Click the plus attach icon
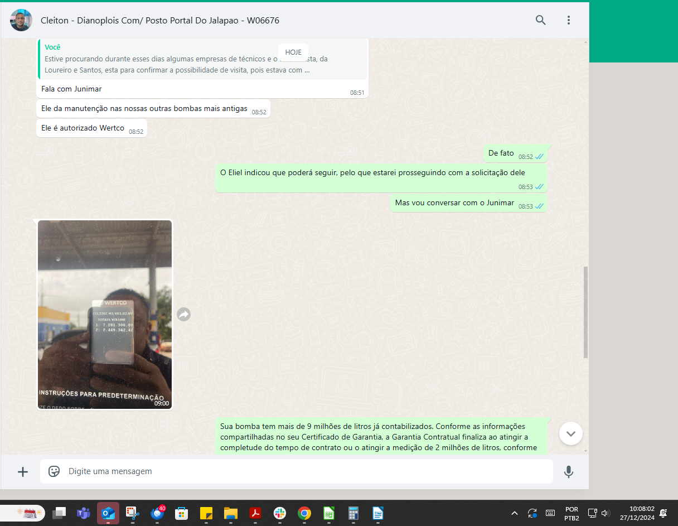This screenshot has height=526, width=678. [x=23, y=472]
